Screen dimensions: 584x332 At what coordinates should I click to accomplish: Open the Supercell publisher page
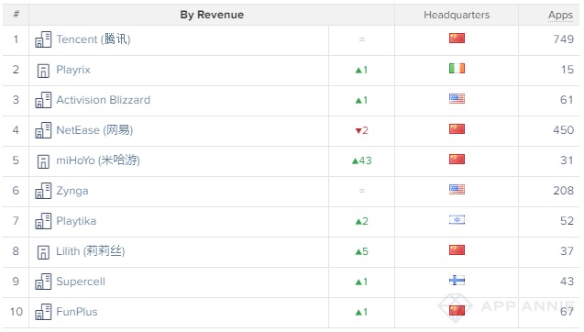81,282
